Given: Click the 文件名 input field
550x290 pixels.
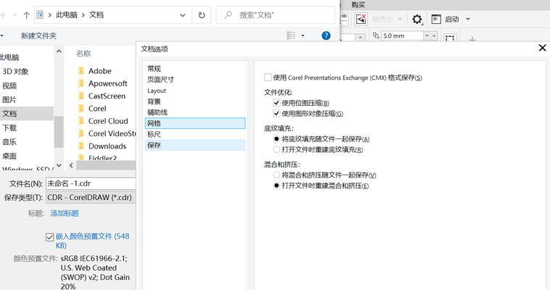Looking at the screenshot, I should click(91, 183).
